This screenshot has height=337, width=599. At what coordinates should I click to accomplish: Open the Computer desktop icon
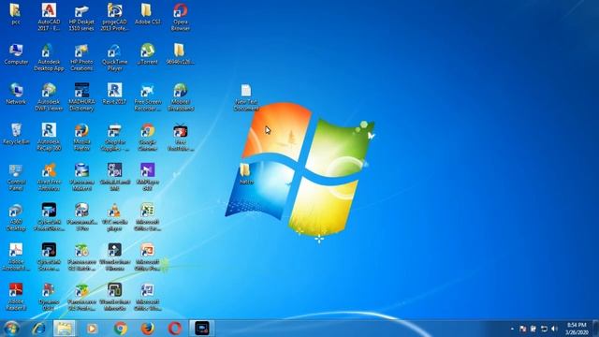point(16,54)
